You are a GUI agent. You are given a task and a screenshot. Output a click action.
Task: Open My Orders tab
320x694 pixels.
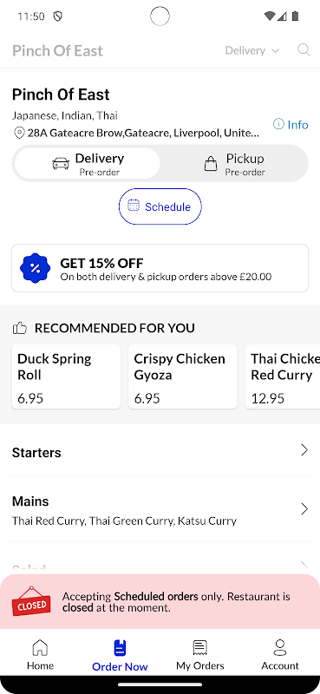coord(200,655)
